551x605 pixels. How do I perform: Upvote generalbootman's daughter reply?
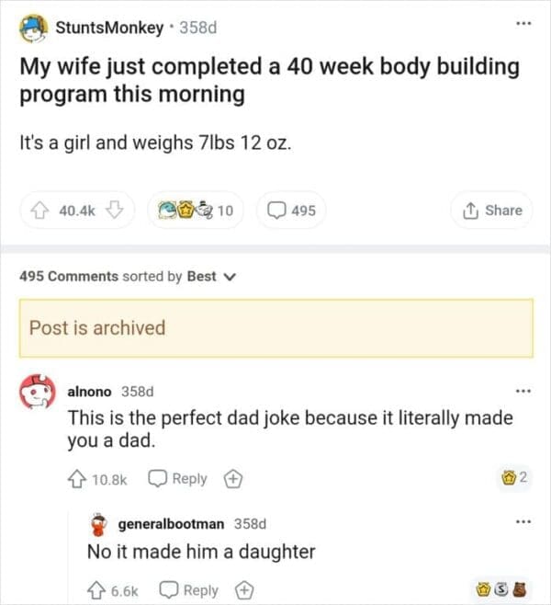96,590
